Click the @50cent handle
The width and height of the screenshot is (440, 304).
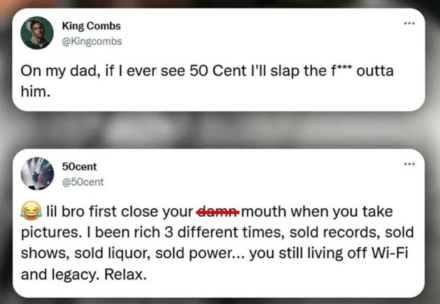point(83,182)
